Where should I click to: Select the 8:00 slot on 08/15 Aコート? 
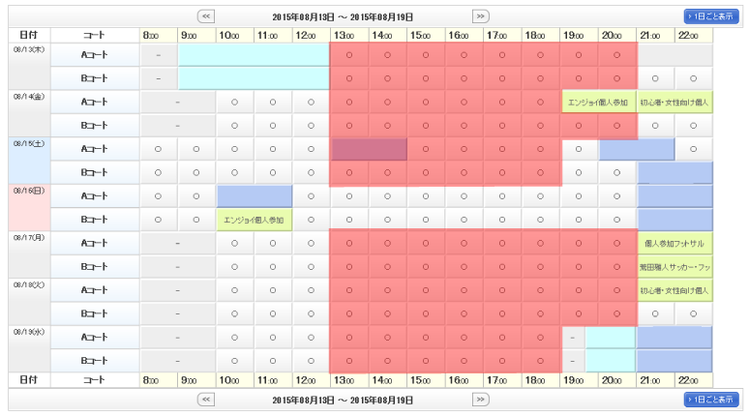click(x=159, y=149)
